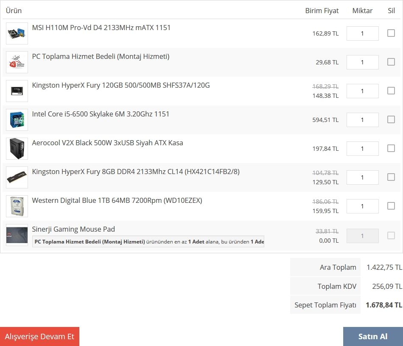
Task: Click the Ara Toplam value 1.422,75 TL
Action: (x=384, y=268)
